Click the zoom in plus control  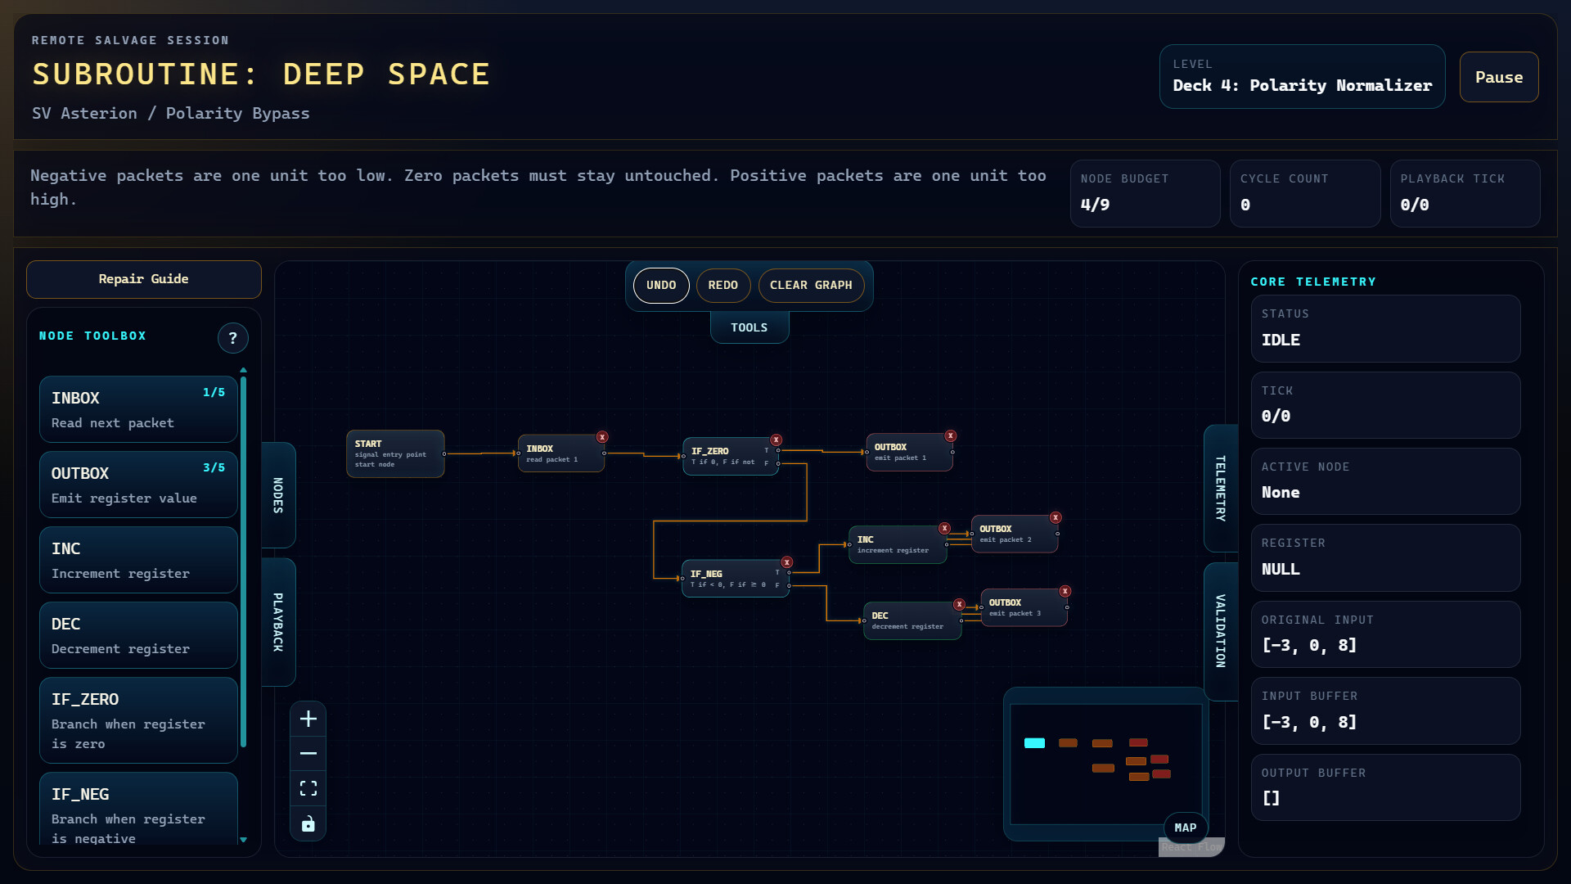(308, 719)
